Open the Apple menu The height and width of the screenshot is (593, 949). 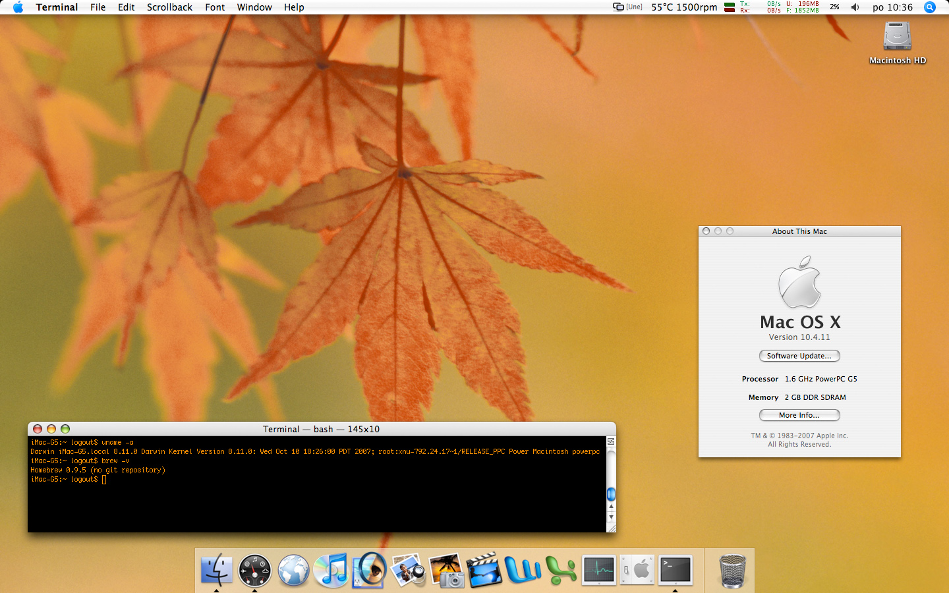click(x=18, y=7)
